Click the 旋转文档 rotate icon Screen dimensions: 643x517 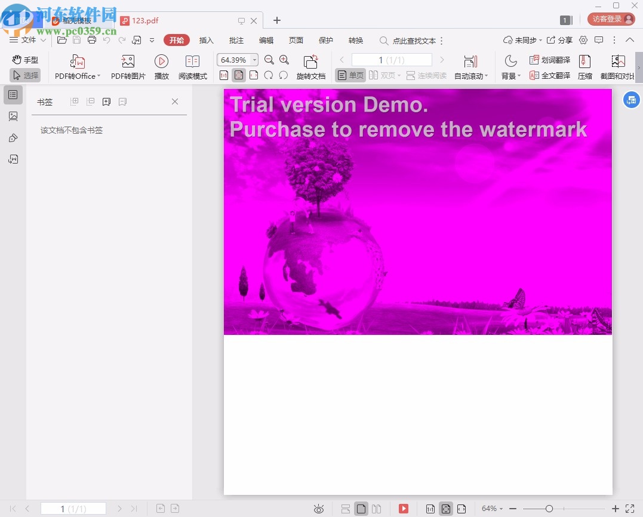coord(310,61)
